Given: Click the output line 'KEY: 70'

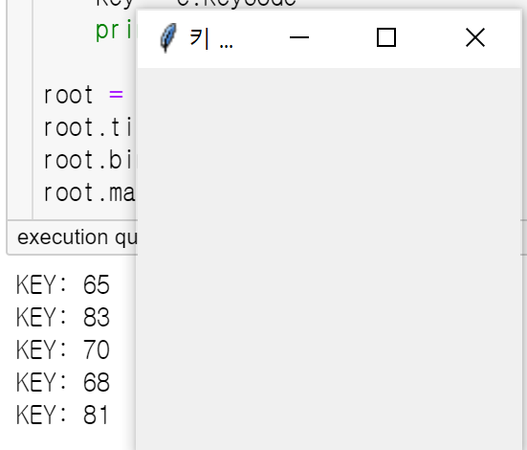Looking at the screenshot, I should point(63,349).
